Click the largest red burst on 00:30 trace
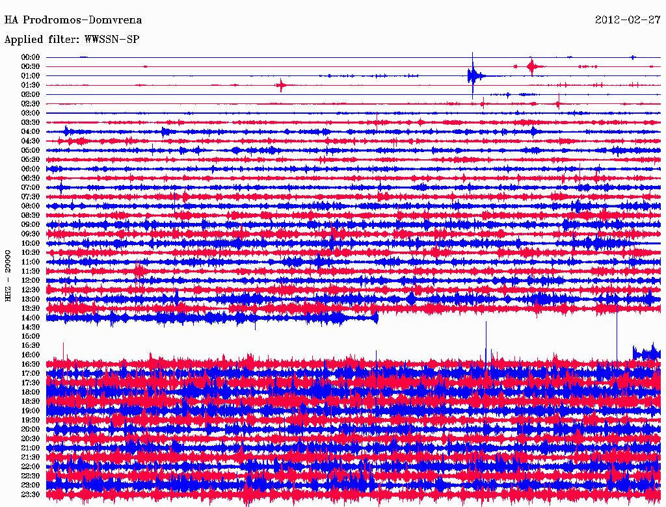The height and width of the screenshot is (507, 666). coord(532,66)
